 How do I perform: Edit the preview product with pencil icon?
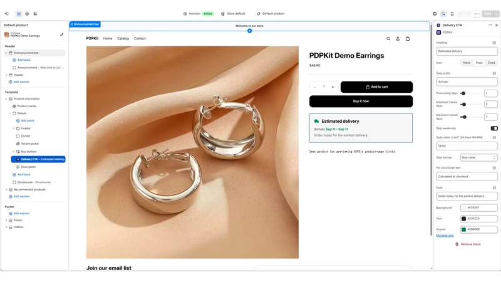click(61, 34)
